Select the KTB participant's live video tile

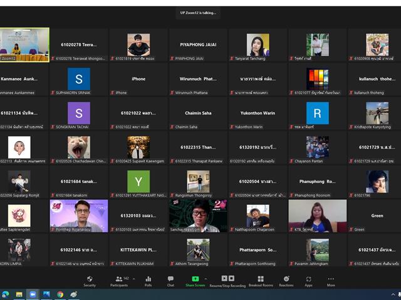pyautogui.click(x=318, y=216)
